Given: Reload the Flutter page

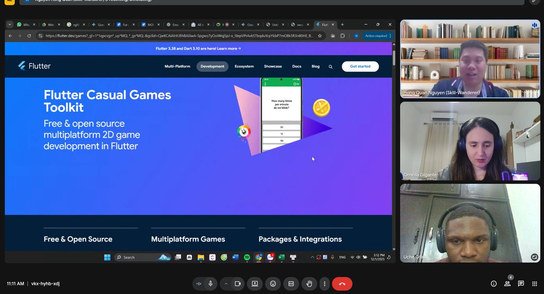Looking at the screenshot, I should click(x=29, y=36).
